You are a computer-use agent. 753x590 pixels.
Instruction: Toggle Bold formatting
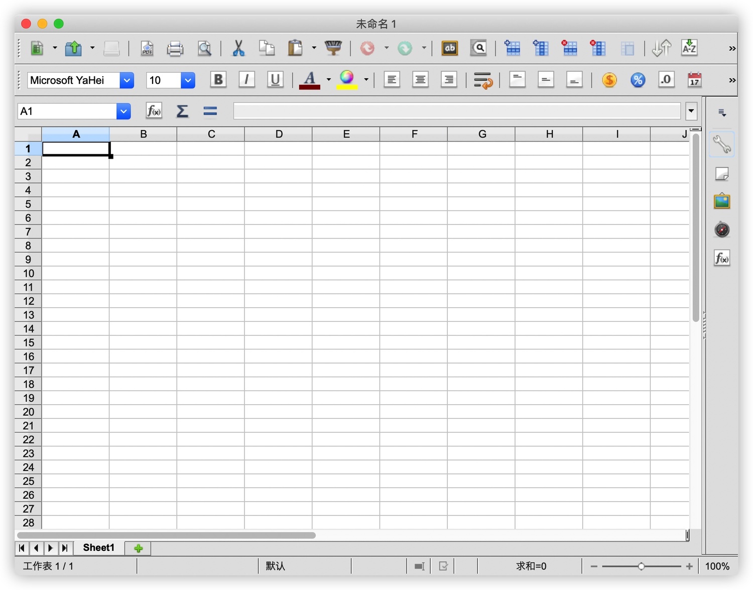pos(218,80)
